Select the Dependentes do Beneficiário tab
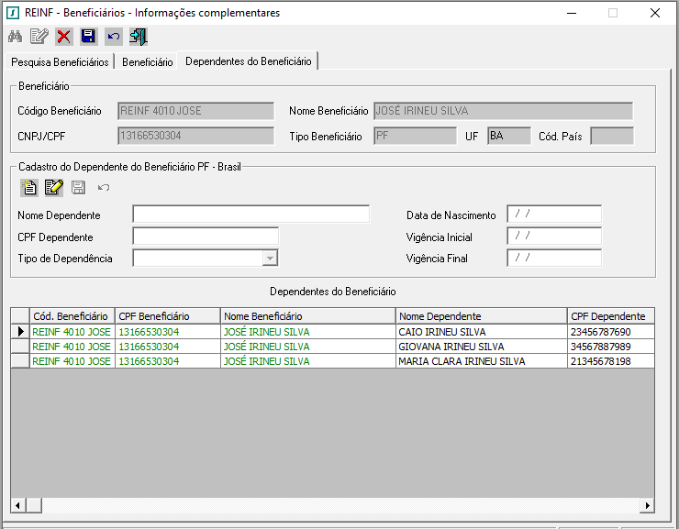 (248, 61)
